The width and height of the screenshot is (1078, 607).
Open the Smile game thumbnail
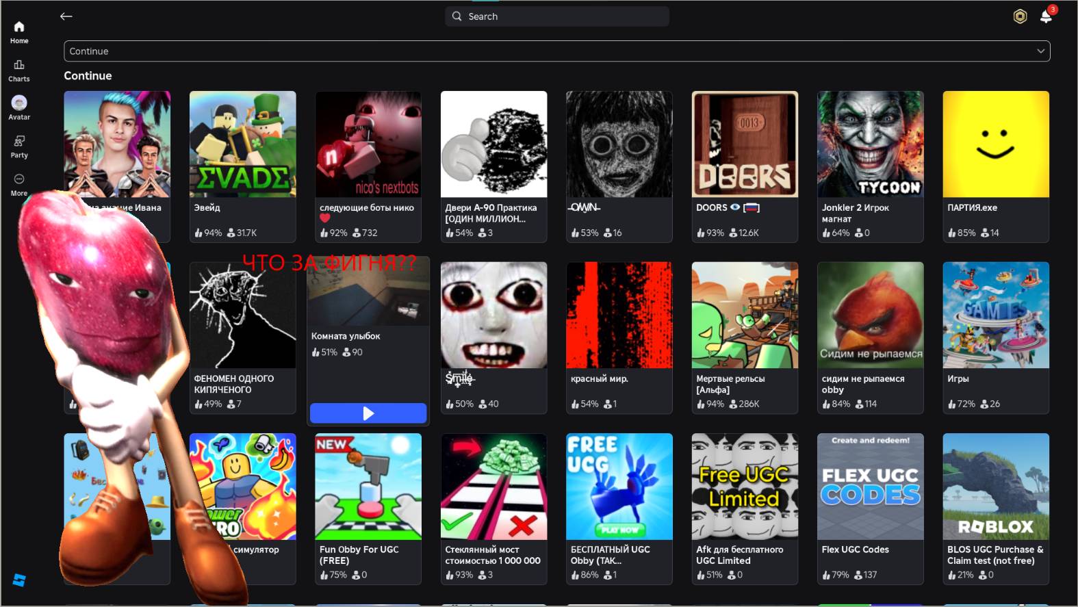tap(494, 315)
